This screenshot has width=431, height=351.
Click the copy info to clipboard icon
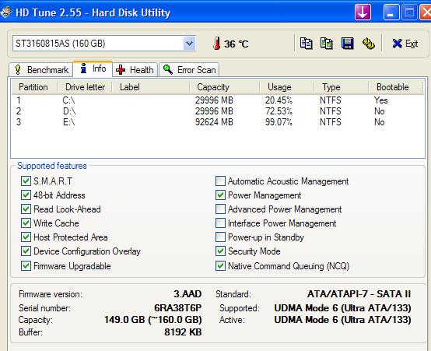(x=306, y=44)
